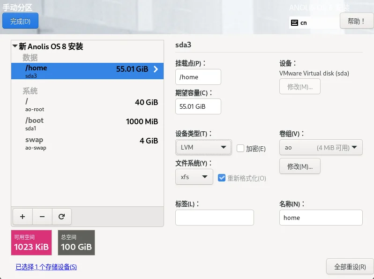Screen dimensions: 374x279
Task: Click the empty 标签(L) label input field
Action: click(215, 218)
